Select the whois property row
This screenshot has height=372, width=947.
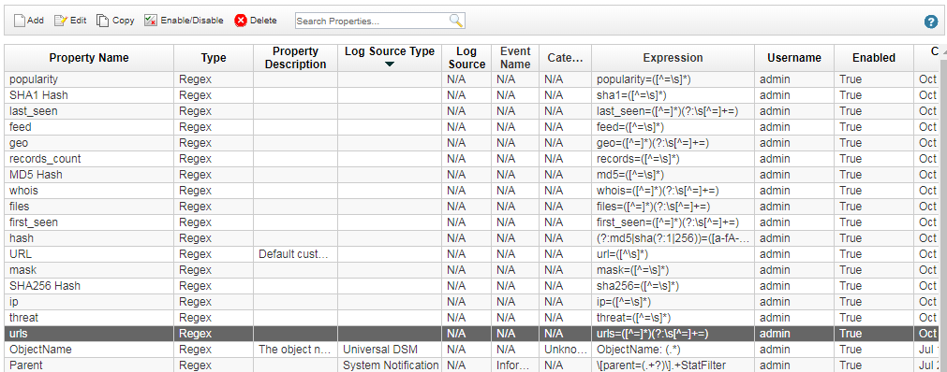(471, 191)
